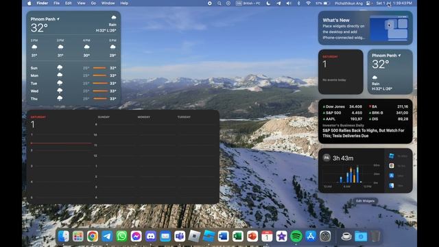Click the Bluetooth icon in menu bar

pyautogui.click(x=299, y=3)
